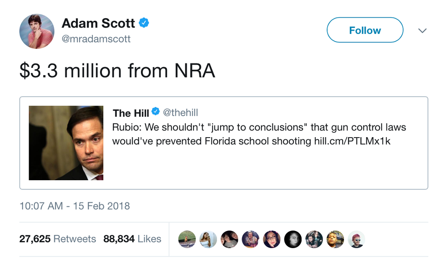
Task: View the 27,625 Retweets list
Action: (58, 239)
